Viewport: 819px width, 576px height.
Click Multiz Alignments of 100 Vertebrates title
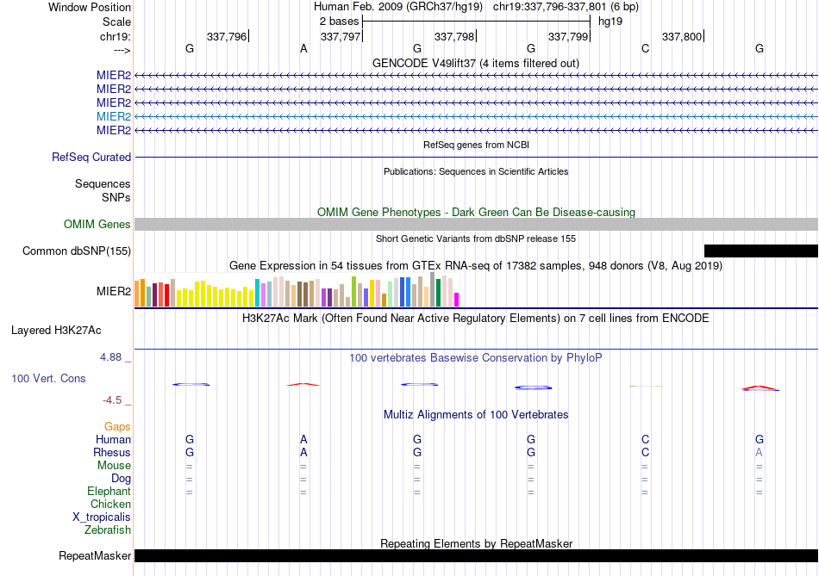point(476,414)
